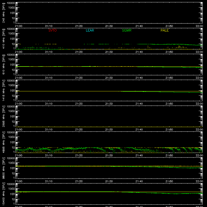Click 22:00 tick under the 610 MHz panel
The height and width of the screenshot is (207, 207).
click(x=199, y=78)
